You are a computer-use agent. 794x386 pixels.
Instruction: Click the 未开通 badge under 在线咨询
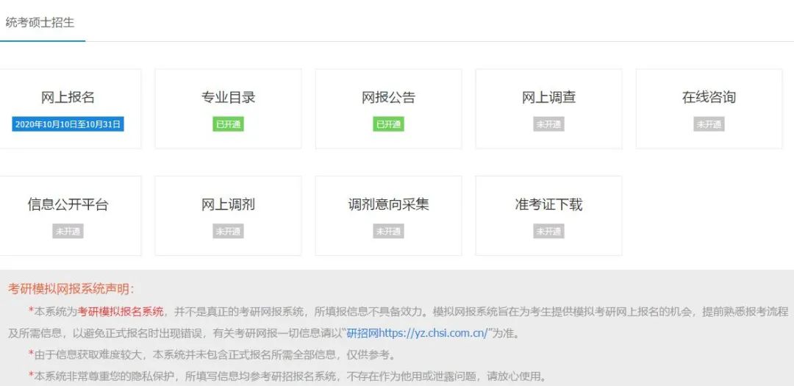(709, 124)
